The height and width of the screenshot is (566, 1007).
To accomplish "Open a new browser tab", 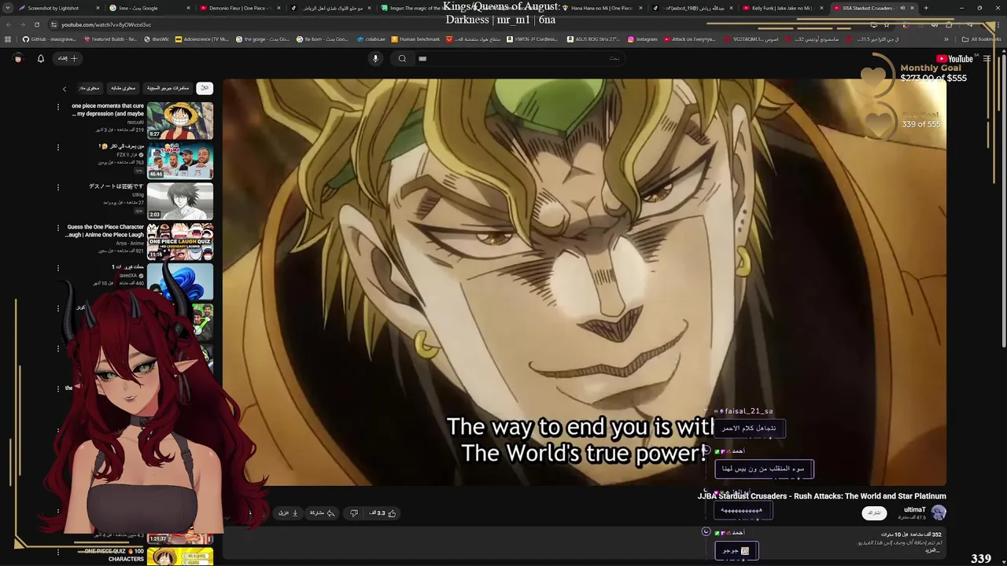I will point(926,8).
